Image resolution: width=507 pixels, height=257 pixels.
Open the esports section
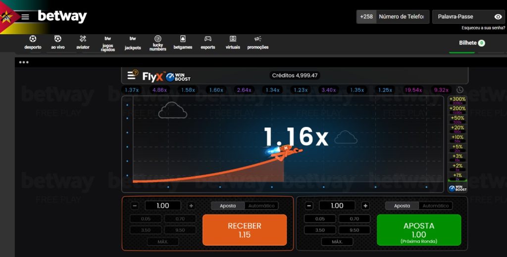click(x=208, y=43)
